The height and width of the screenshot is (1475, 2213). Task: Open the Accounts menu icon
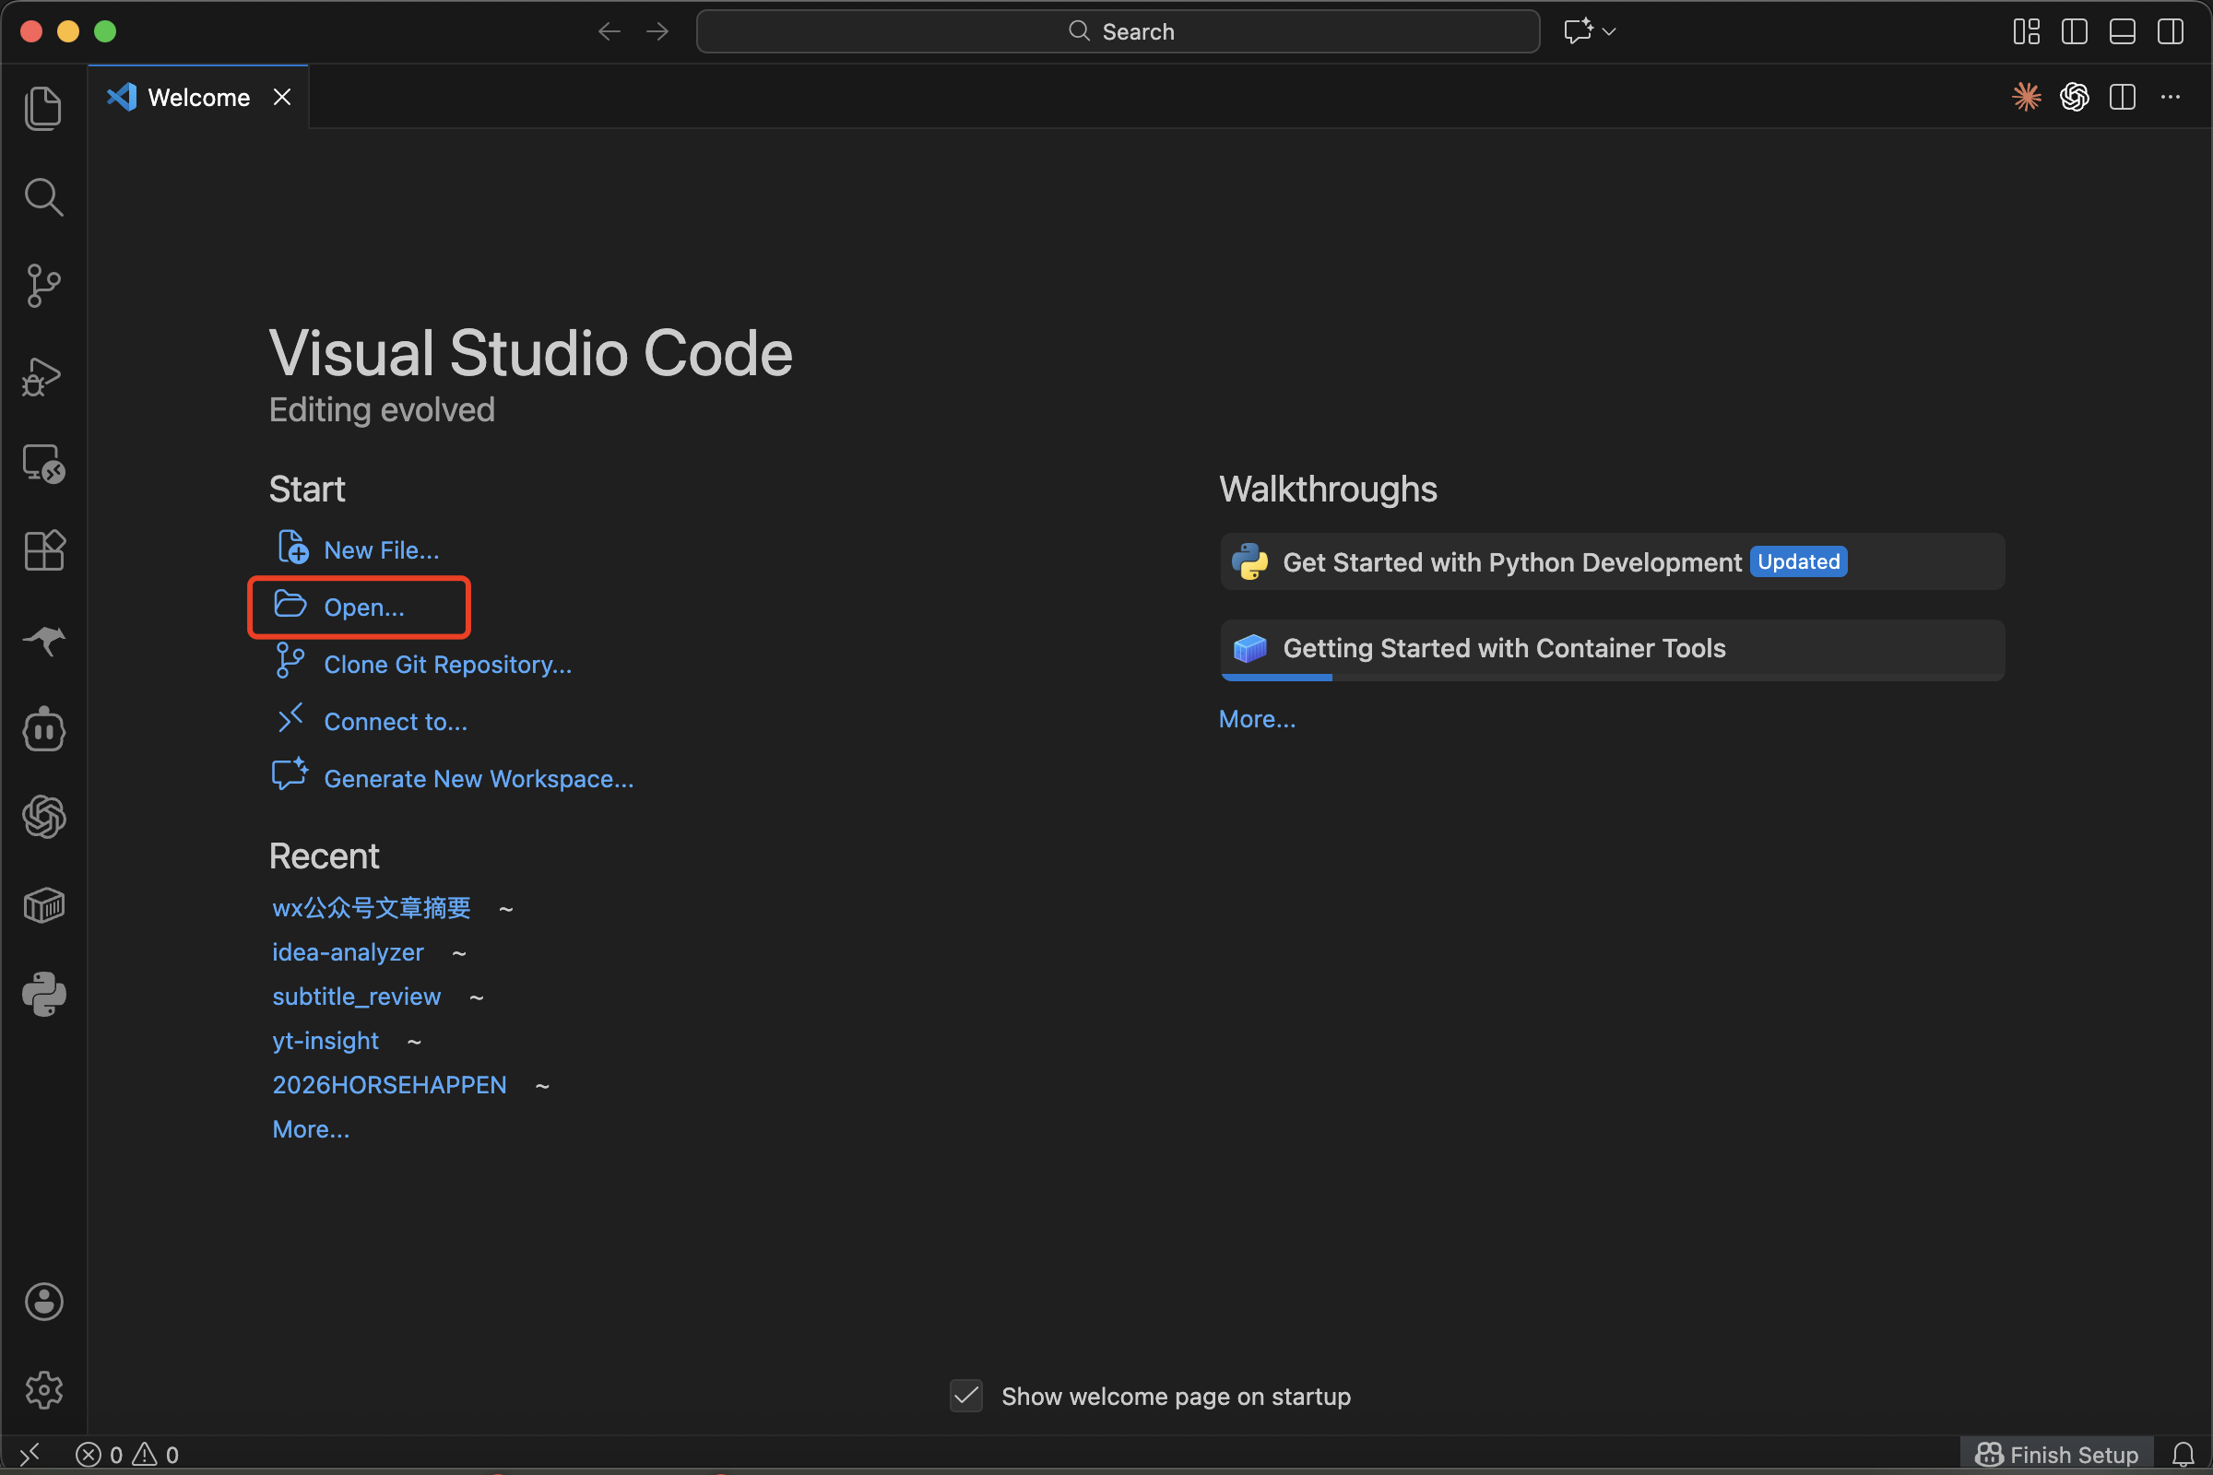tap(43, 1302)
